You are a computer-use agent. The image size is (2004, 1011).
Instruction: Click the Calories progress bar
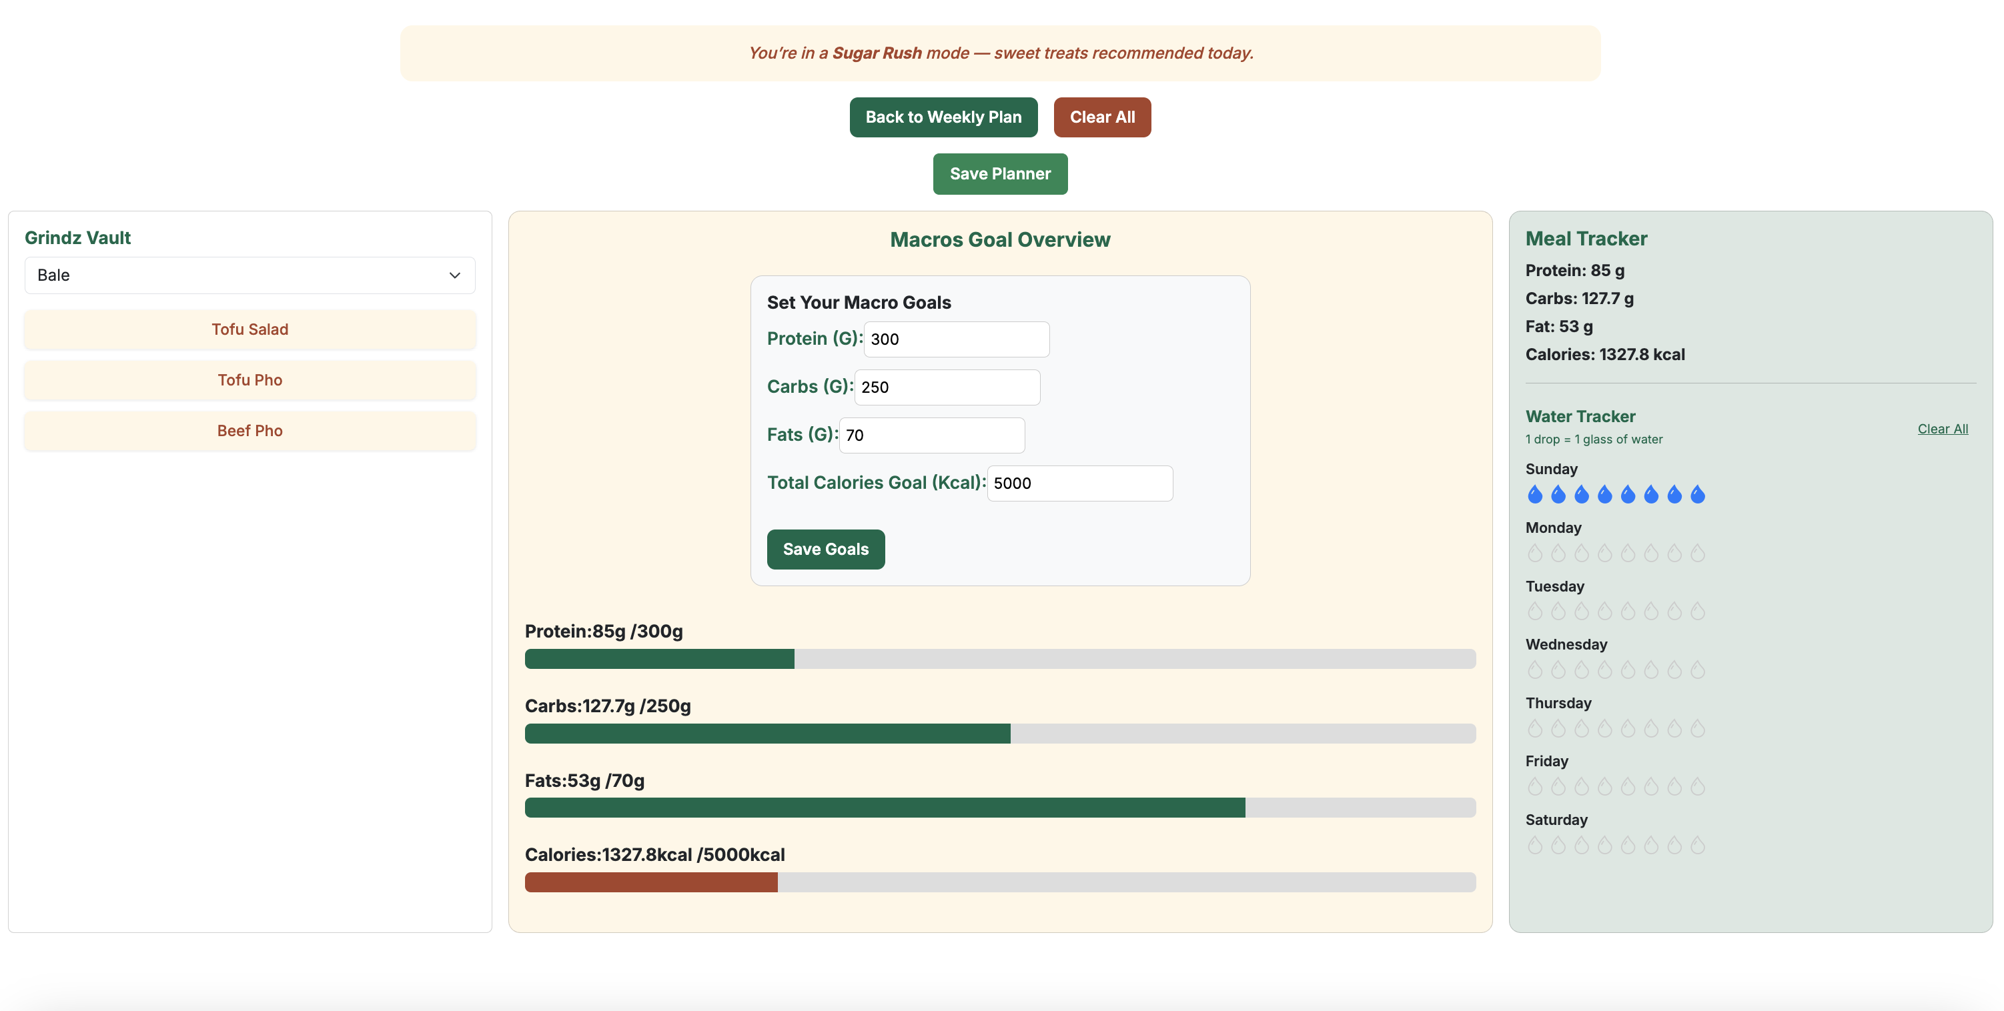(1000, 882)
